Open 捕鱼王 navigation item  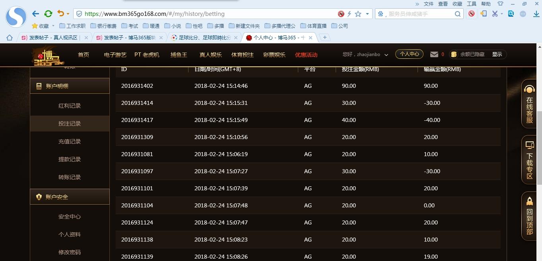[179, 55]
